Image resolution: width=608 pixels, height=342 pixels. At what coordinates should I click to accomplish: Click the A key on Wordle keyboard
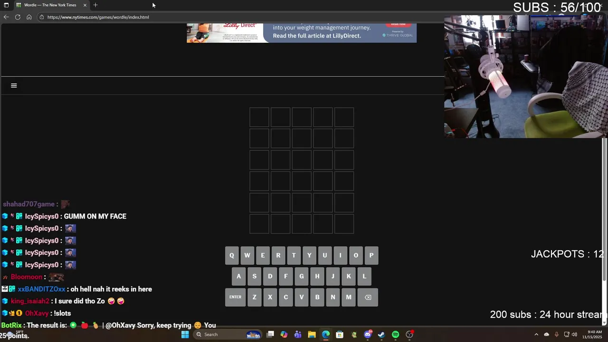pyautogui.click(x=239, y=276)
